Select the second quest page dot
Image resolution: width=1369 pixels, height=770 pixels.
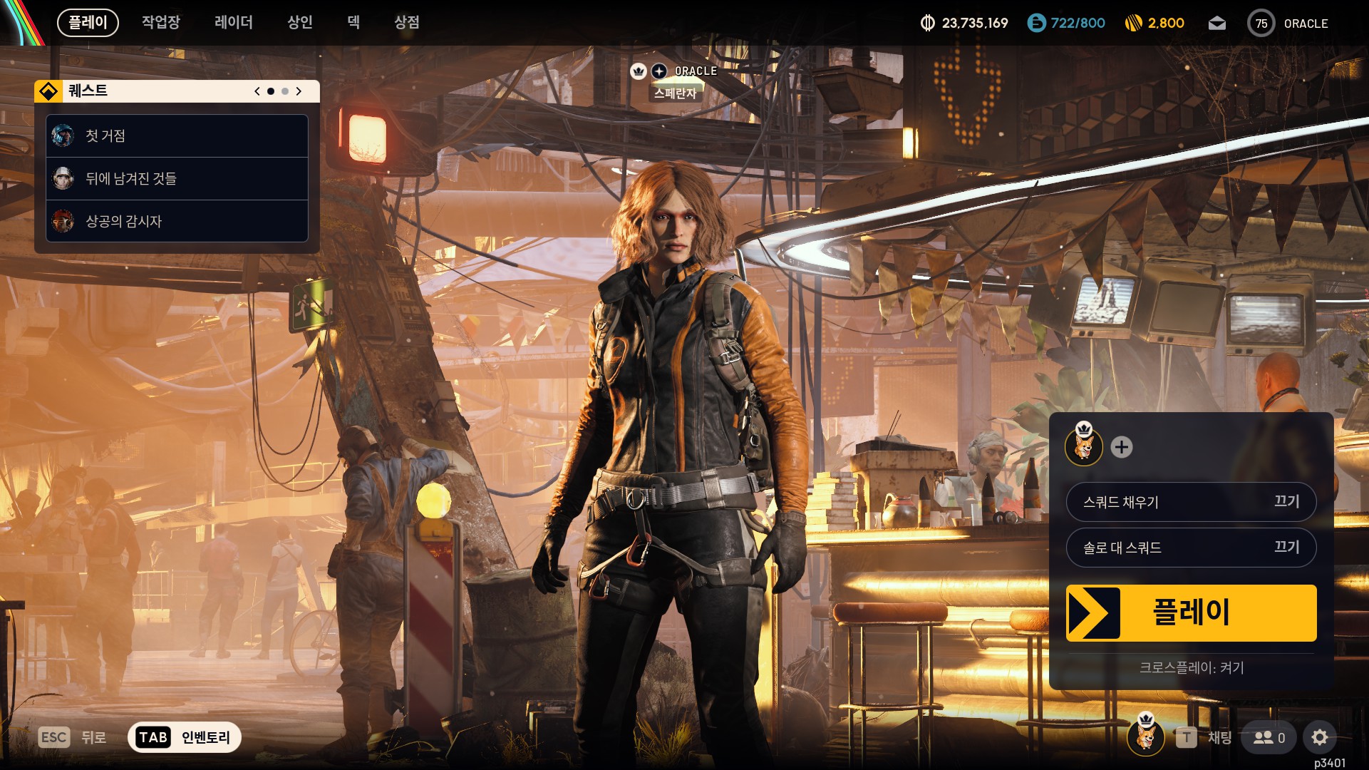[x=285, y=91]
